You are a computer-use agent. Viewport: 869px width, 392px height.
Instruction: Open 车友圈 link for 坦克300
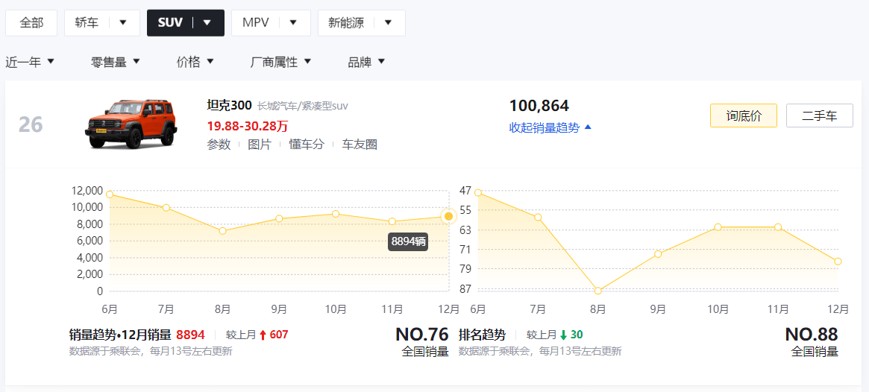(x=359, y=145)
